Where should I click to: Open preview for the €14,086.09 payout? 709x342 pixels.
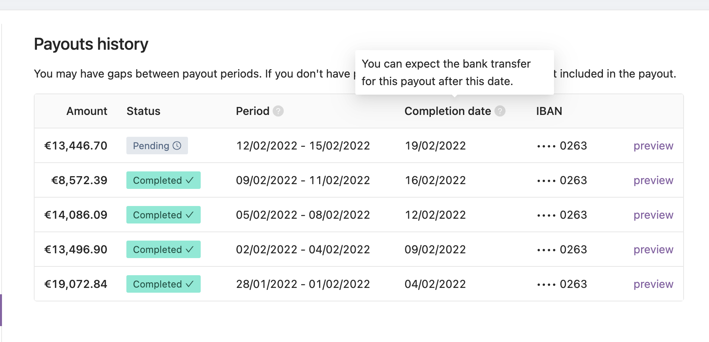pyautogui.click(x=653, y=215)
